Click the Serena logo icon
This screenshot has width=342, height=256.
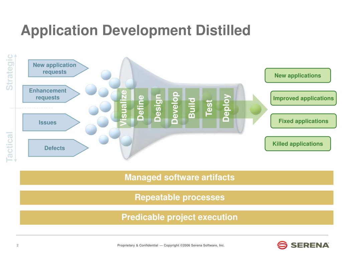point(282,245)
